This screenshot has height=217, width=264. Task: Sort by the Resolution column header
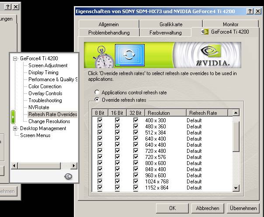[x=166, y=113]
